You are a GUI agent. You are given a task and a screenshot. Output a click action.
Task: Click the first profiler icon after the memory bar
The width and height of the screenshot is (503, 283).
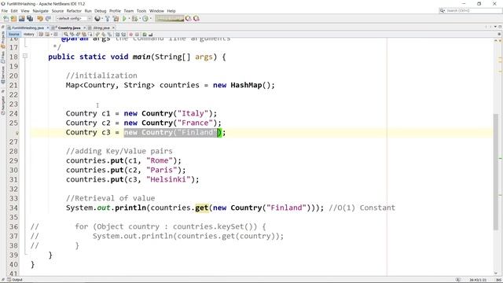coord(189,19)
